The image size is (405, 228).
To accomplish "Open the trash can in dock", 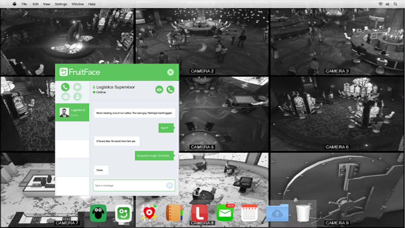I will point(303,213).
